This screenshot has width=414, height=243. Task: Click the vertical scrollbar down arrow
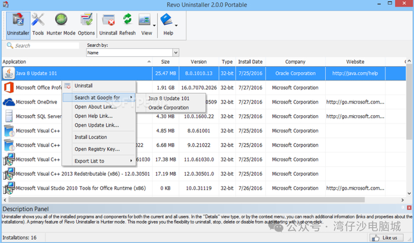(409, 193)
